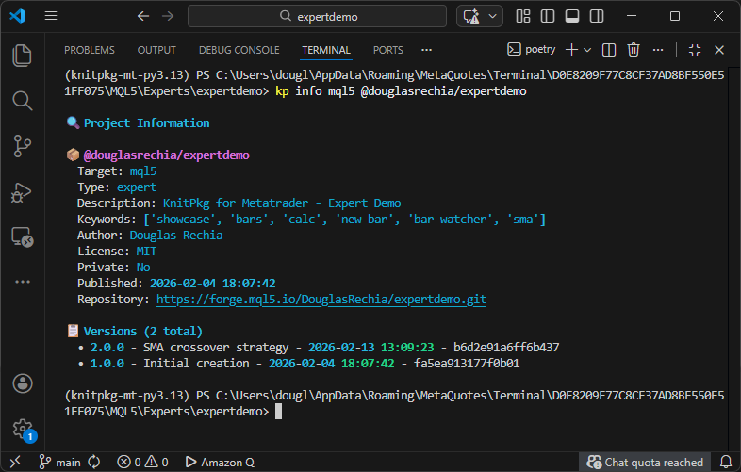Toggle the secondary side bar layout

click(x=595, y=16)
